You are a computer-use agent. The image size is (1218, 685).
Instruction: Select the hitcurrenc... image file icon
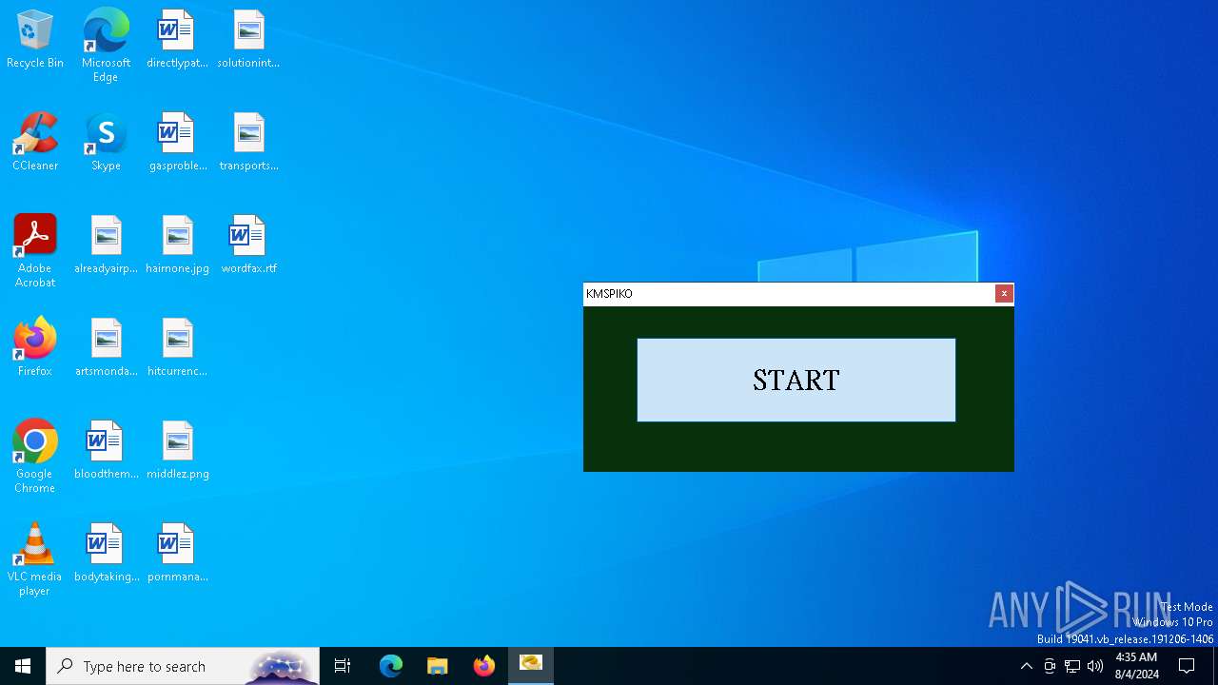177,348
